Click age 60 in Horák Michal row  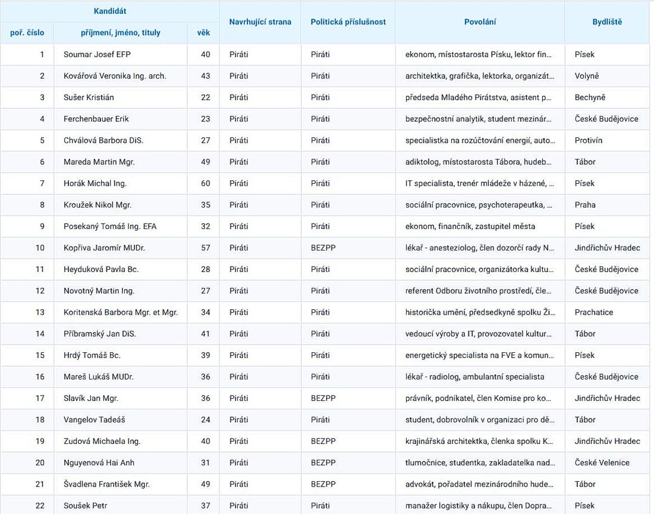206,183
